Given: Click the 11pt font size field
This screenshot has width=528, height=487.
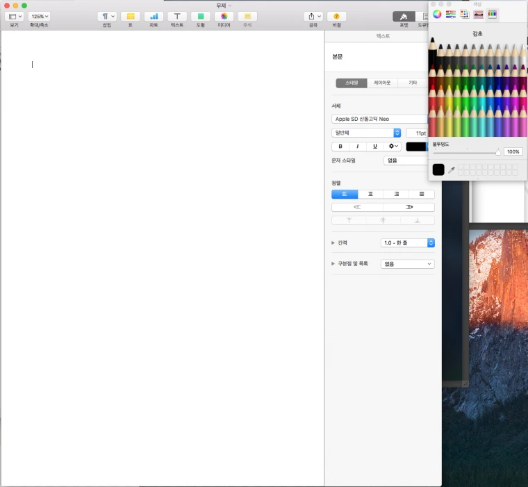Looking at the screenshot, I should click(417, 133).
